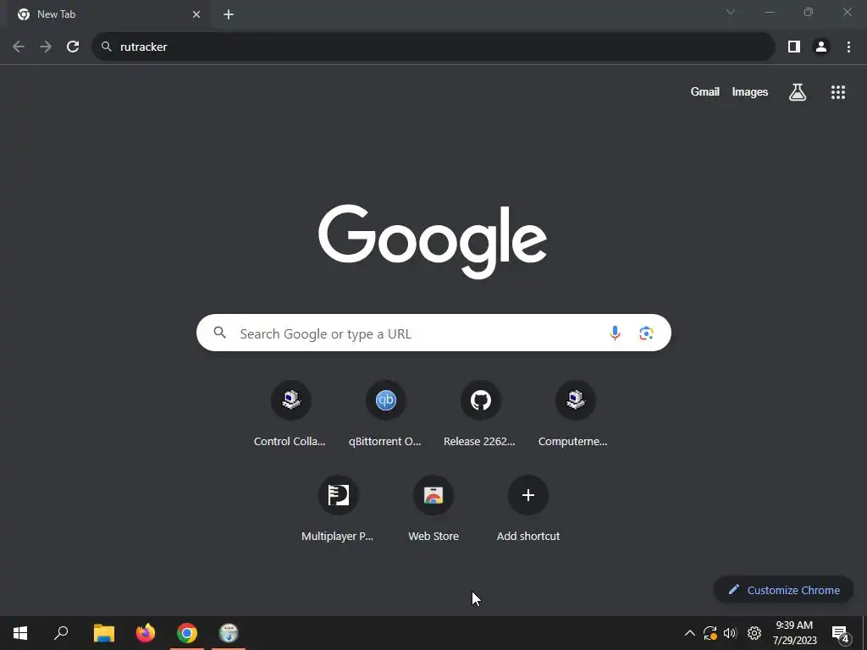867x650 pixels.
Task: Open the Computerne... shortcut
Action: [575, 414]
